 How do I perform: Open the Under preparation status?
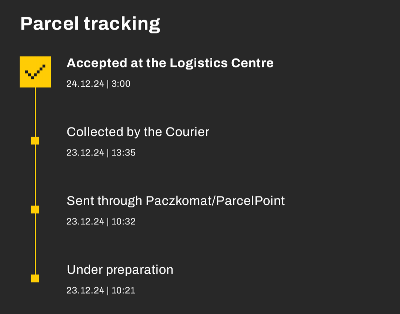click(120, 270)
